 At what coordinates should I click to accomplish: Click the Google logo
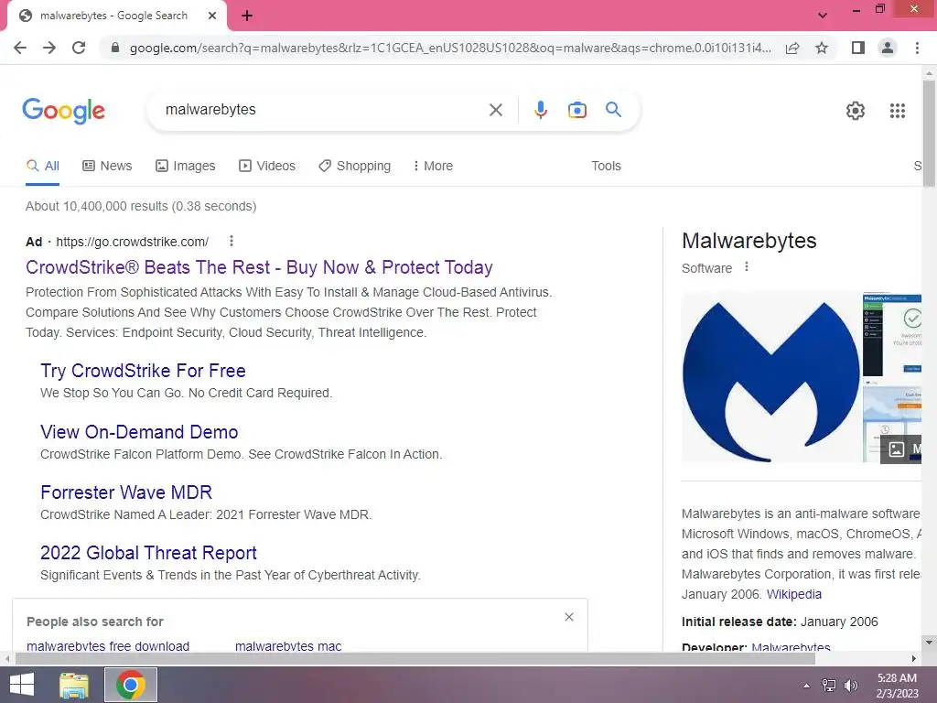pos(64,111)
